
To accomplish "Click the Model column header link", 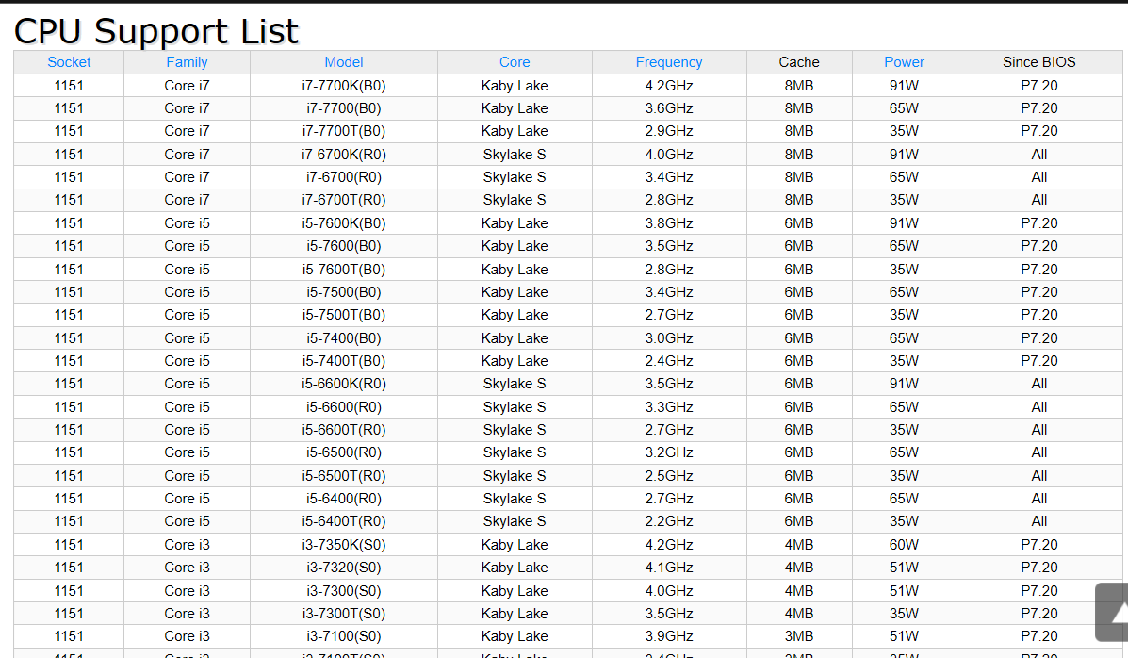I will [x=344, y=62].
